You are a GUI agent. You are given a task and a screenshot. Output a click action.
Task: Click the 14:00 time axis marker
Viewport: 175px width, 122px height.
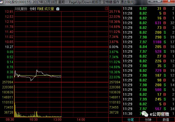pyautogui.click(x=81, y=120)
